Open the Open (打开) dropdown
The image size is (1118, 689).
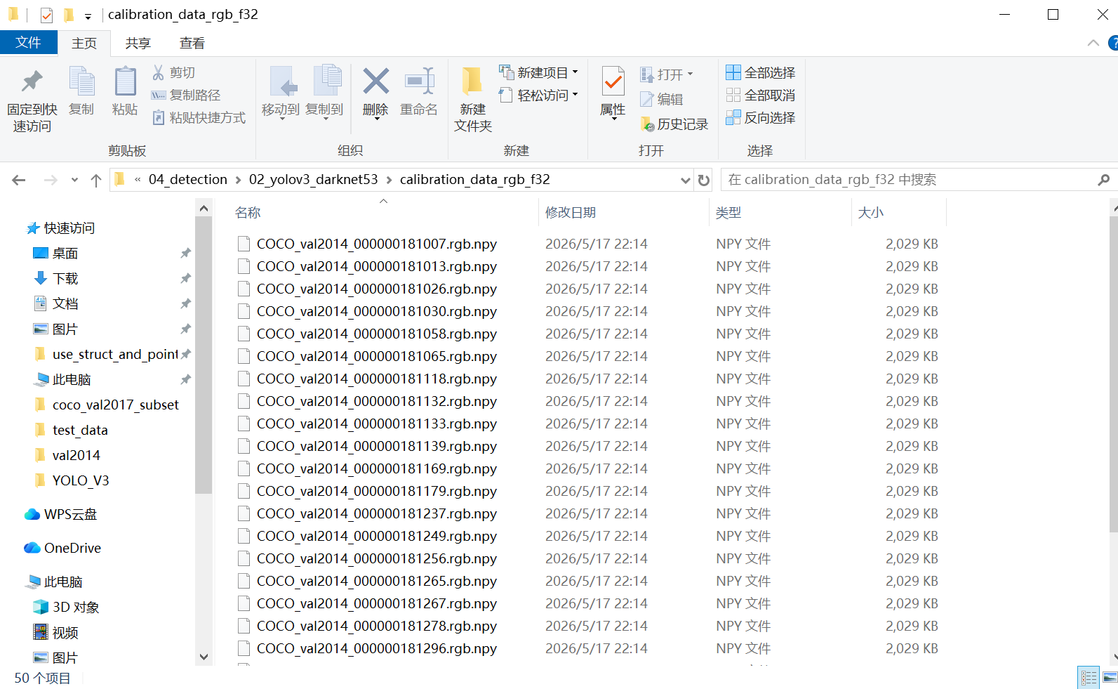(x=666, y=74)
